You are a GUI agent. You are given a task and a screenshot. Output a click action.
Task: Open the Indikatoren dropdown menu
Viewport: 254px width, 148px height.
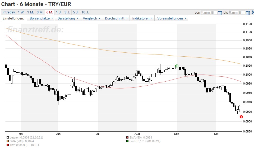pos(142,18)
